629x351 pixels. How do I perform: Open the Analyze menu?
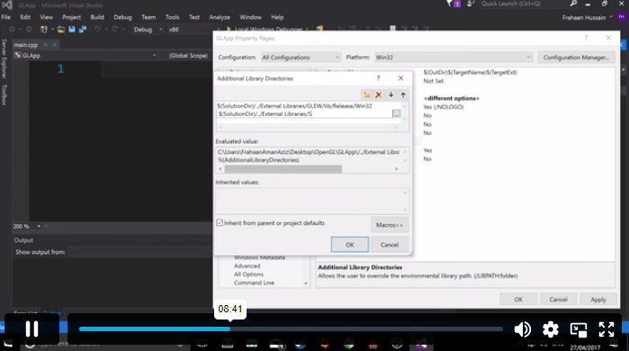pyautogui.click(x=220, y=17)
